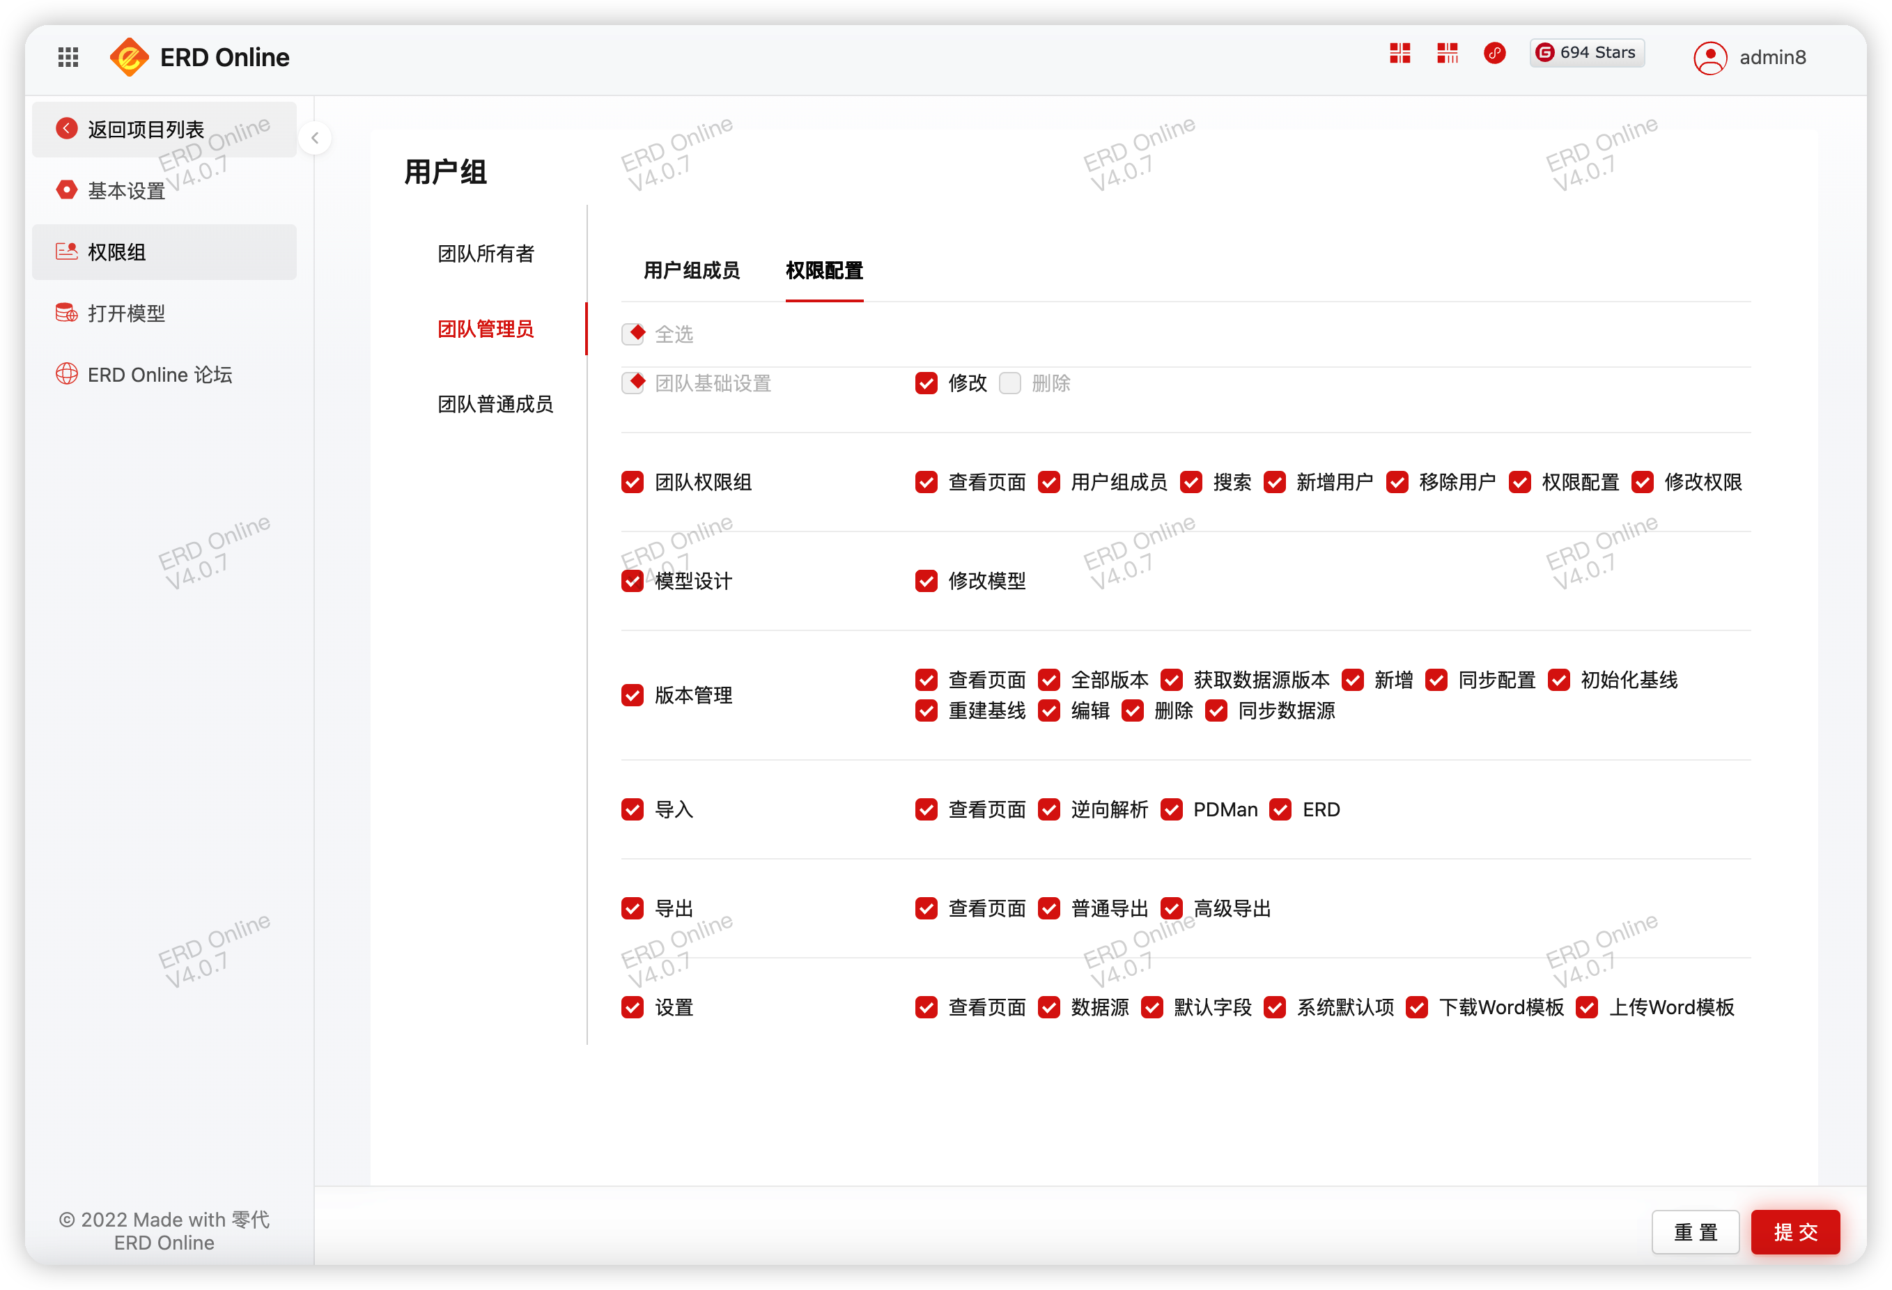Image resolution: width=1892 pixels, height=1290 pixels.
Task: Select the 团队所有者 user group
Action: tap(486, 253)
